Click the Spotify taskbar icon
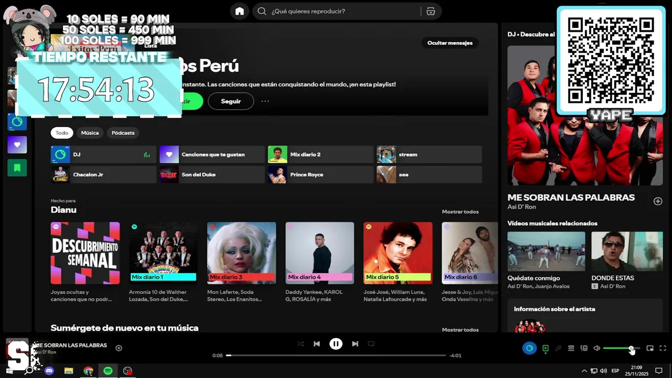This screenshot has height=378, width=672. (108, 371)
